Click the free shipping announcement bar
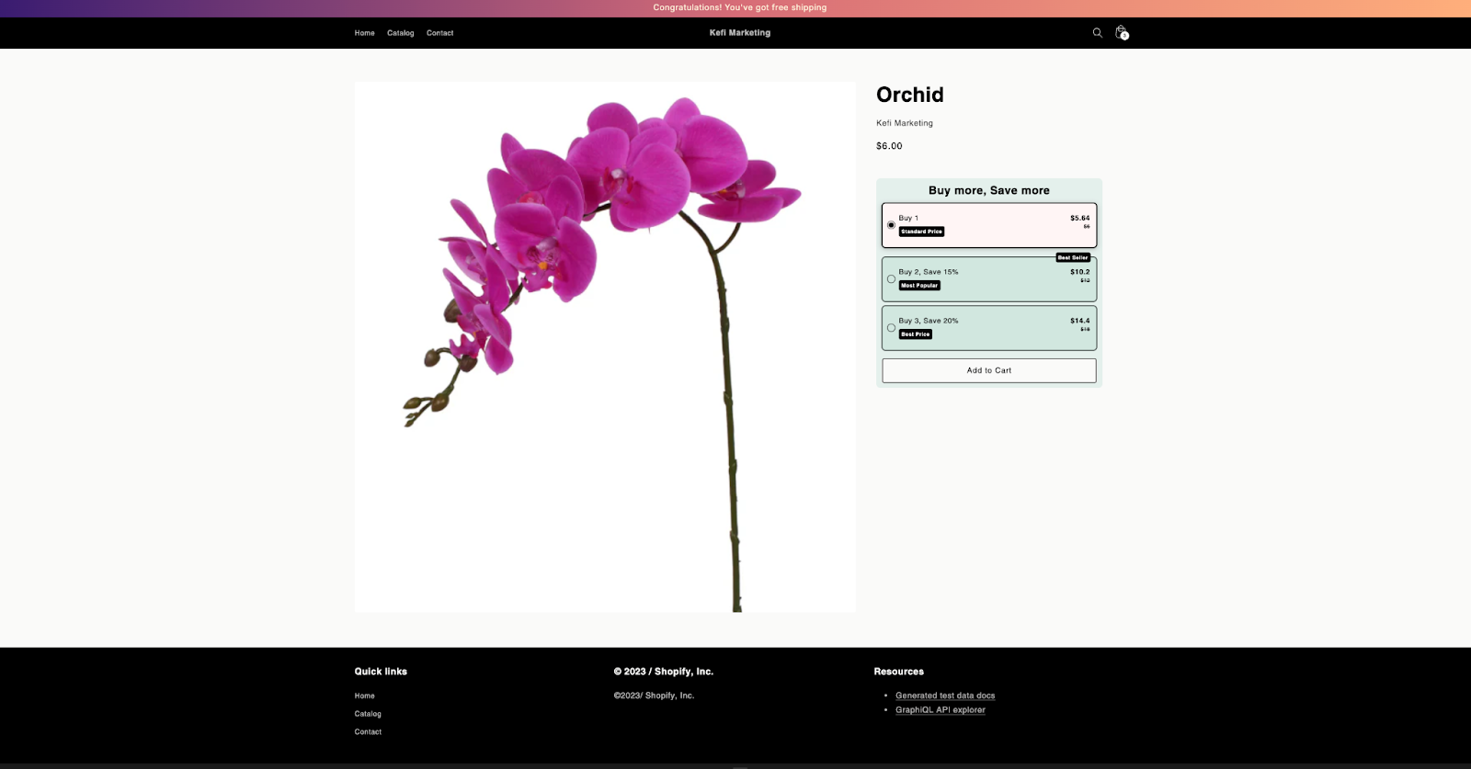Screen dimensions: 1471x769 [x=739, y=7]
